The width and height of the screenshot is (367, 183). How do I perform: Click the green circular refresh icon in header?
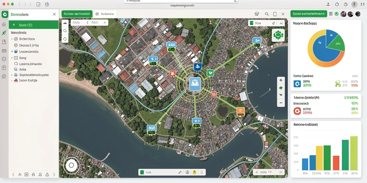(337, 14)
